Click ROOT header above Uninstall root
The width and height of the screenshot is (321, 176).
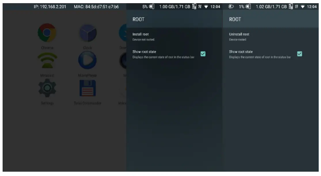click(x=235, y=20)
